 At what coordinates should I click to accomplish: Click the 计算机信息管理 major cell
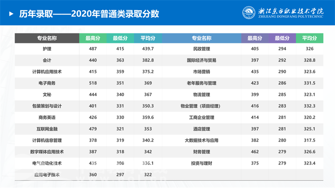point(47,140)
